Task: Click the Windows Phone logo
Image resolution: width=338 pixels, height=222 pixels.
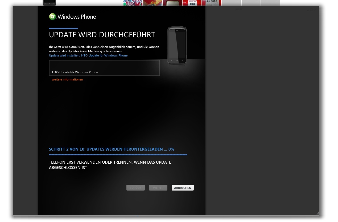Action: [72, 17]
